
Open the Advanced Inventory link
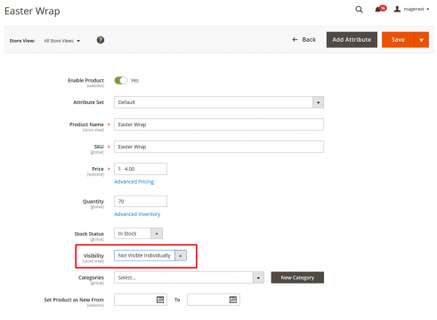tap(137, 214)
